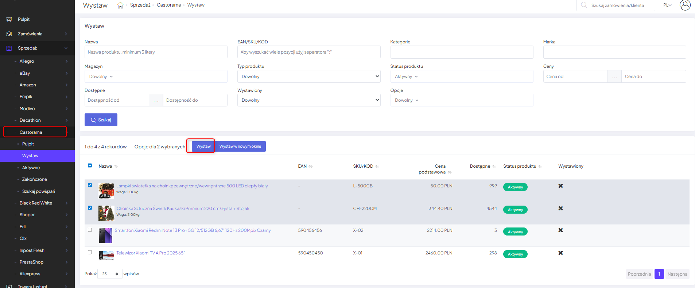Image resolution: width=695 pixels, height=288 pixels.
Task: Click the Pulpit dashboard icon in sidebar
Action: point(9,19)
